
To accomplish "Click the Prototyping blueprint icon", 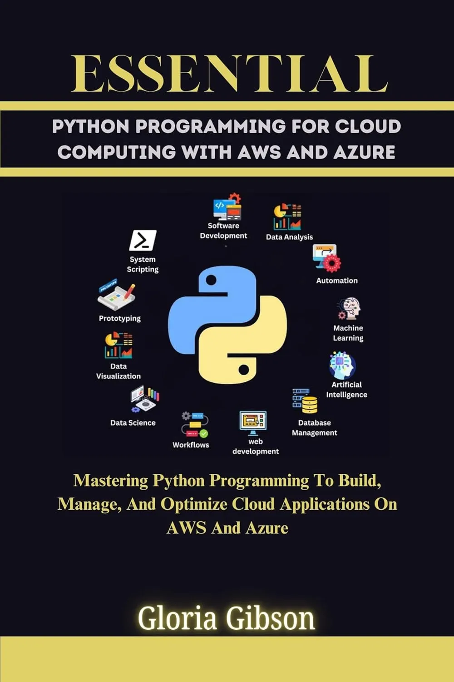I will click(117, 296).
